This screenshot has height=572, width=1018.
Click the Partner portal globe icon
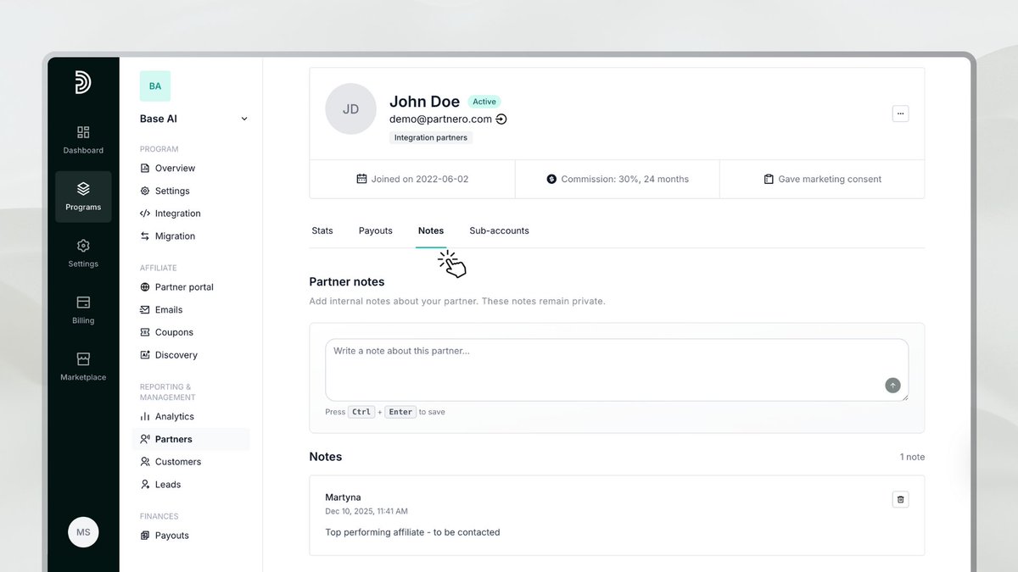[x=145, y=287]
